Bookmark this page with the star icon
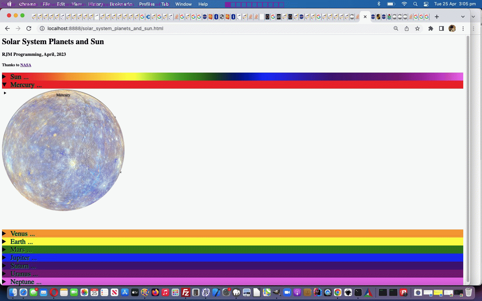Screen dimensions: 482x301 [417, 28]
